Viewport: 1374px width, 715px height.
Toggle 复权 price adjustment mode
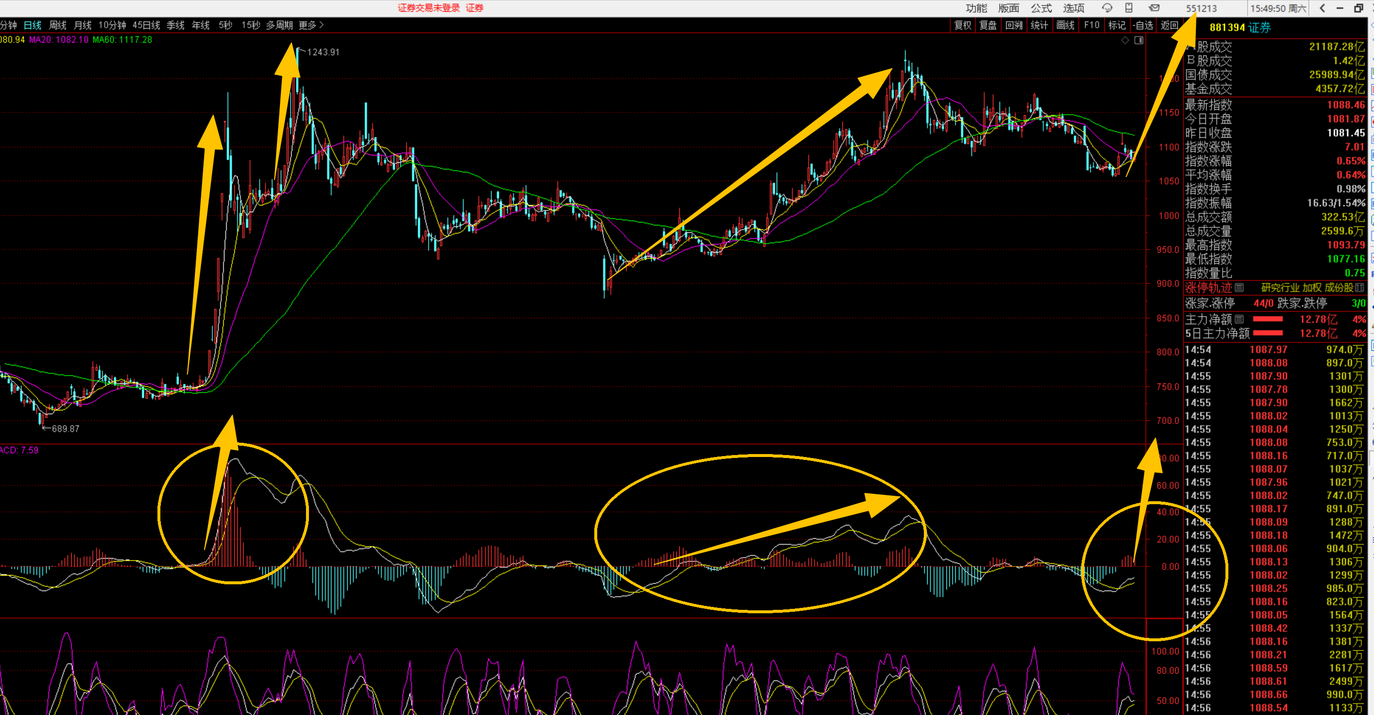[x=963, y=25]
